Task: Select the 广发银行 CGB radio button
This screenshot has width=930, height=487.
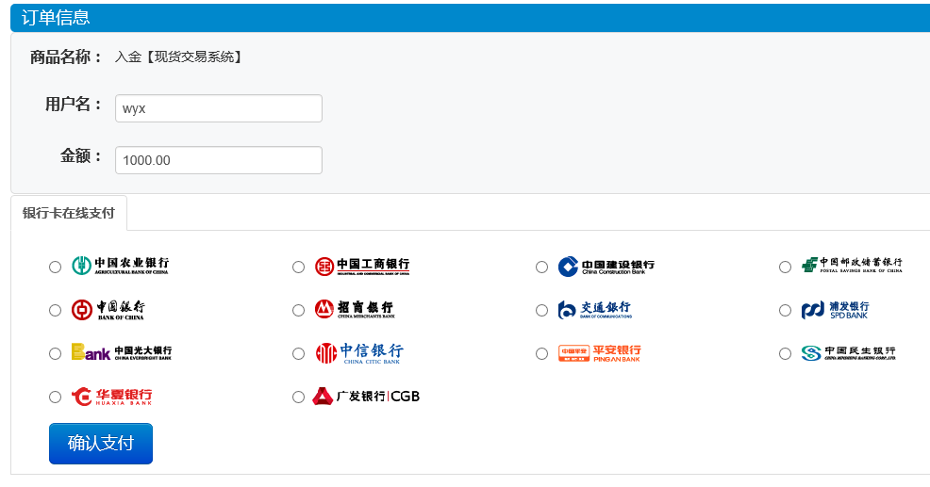Action: (x=298, y=397)
